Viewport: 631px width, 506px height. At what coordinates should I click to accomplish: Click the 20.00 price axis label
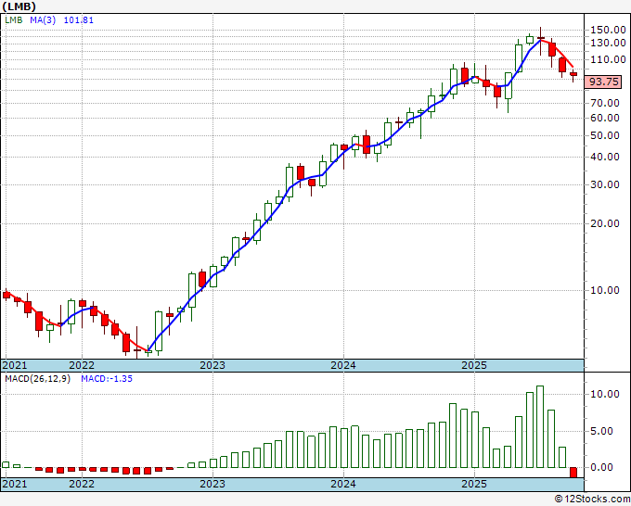point(605,223)
